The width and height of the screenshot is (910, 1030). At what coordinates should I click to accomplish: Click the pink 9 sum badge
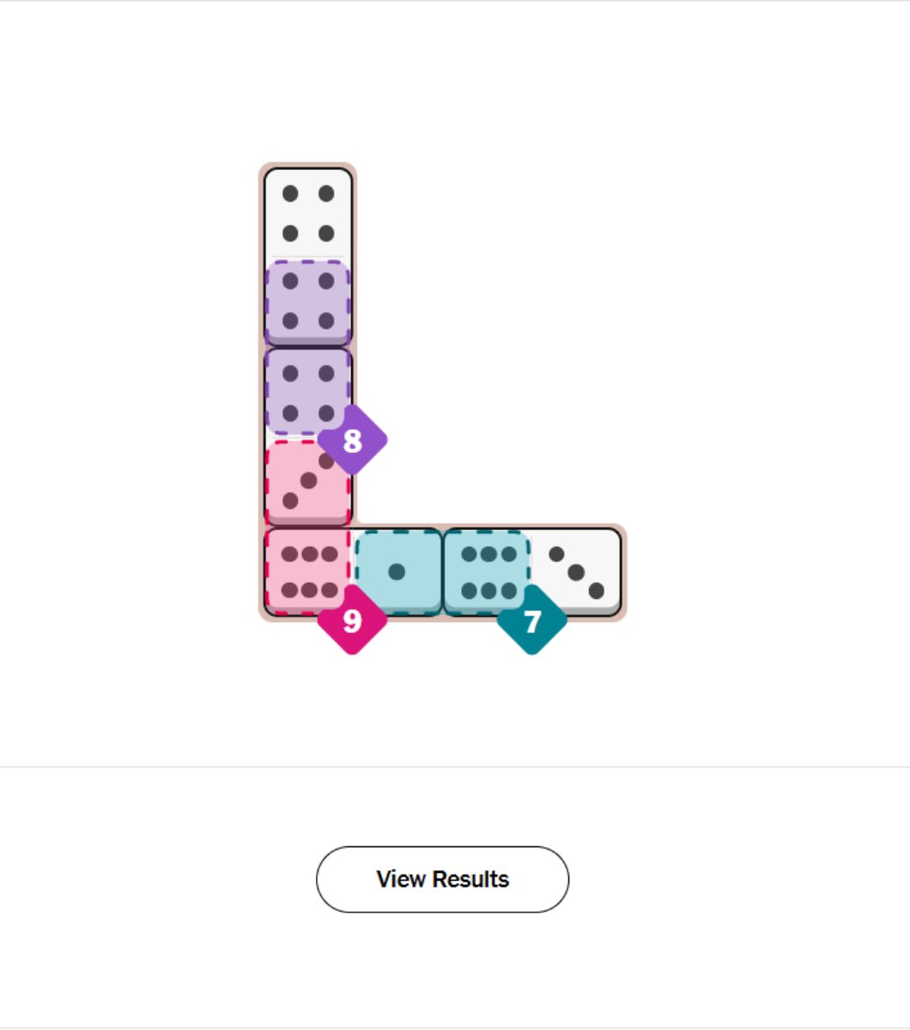click(x=352, y=621)
